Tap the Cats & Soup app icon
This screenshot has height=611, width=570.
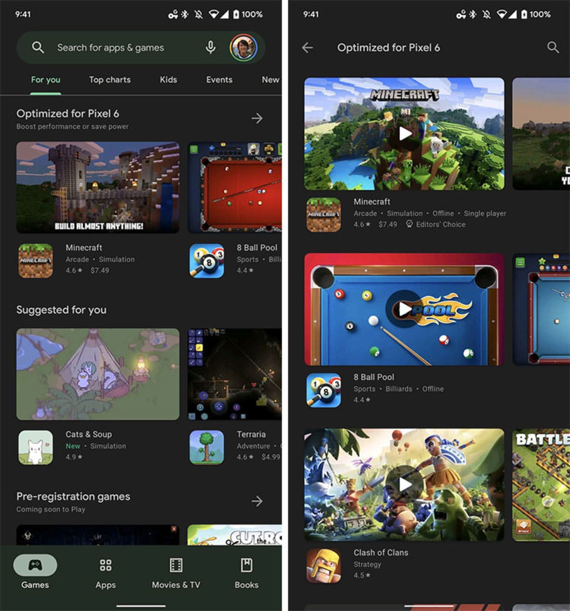(x=35, y=447)
